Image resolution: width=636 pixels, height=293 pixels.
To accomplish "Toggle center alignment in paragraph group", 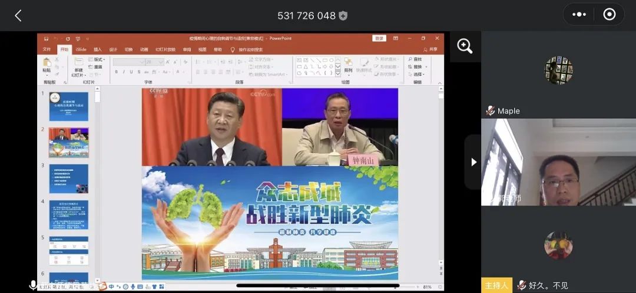I will [206, 72].
